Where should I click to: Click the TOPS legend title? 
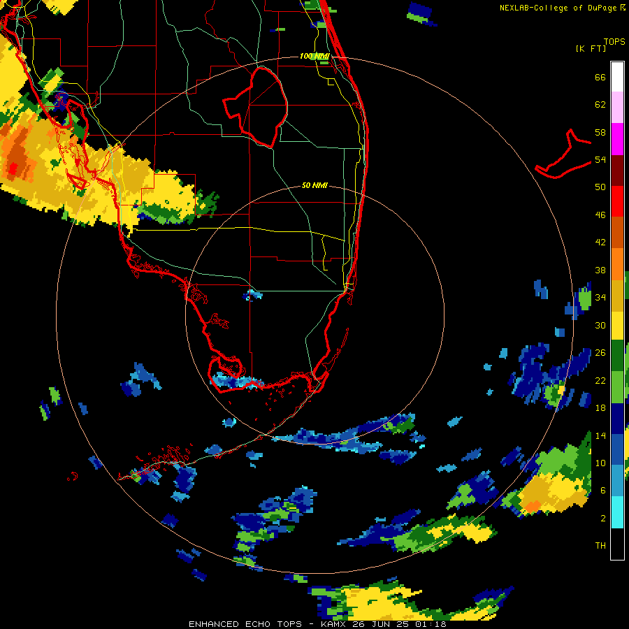(x=614, y=42)
